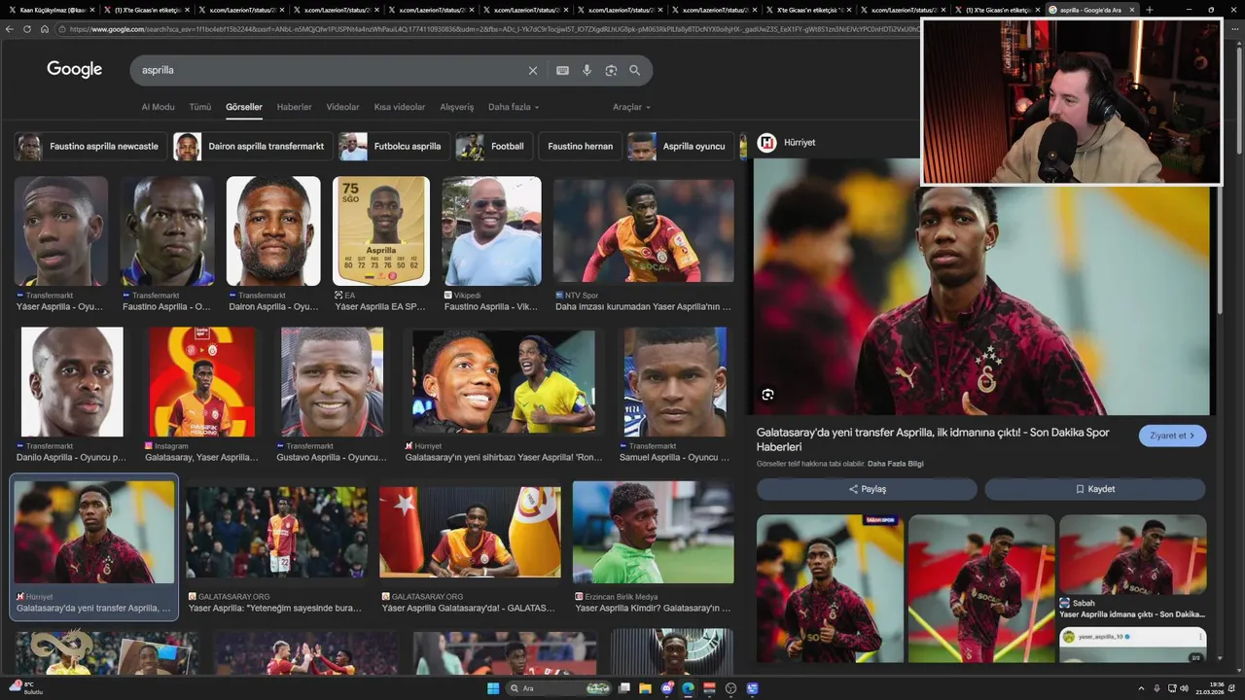Select the Football suggestion chip
The height and width of the screenshot is (700, 1245).
tap(494, 147)
